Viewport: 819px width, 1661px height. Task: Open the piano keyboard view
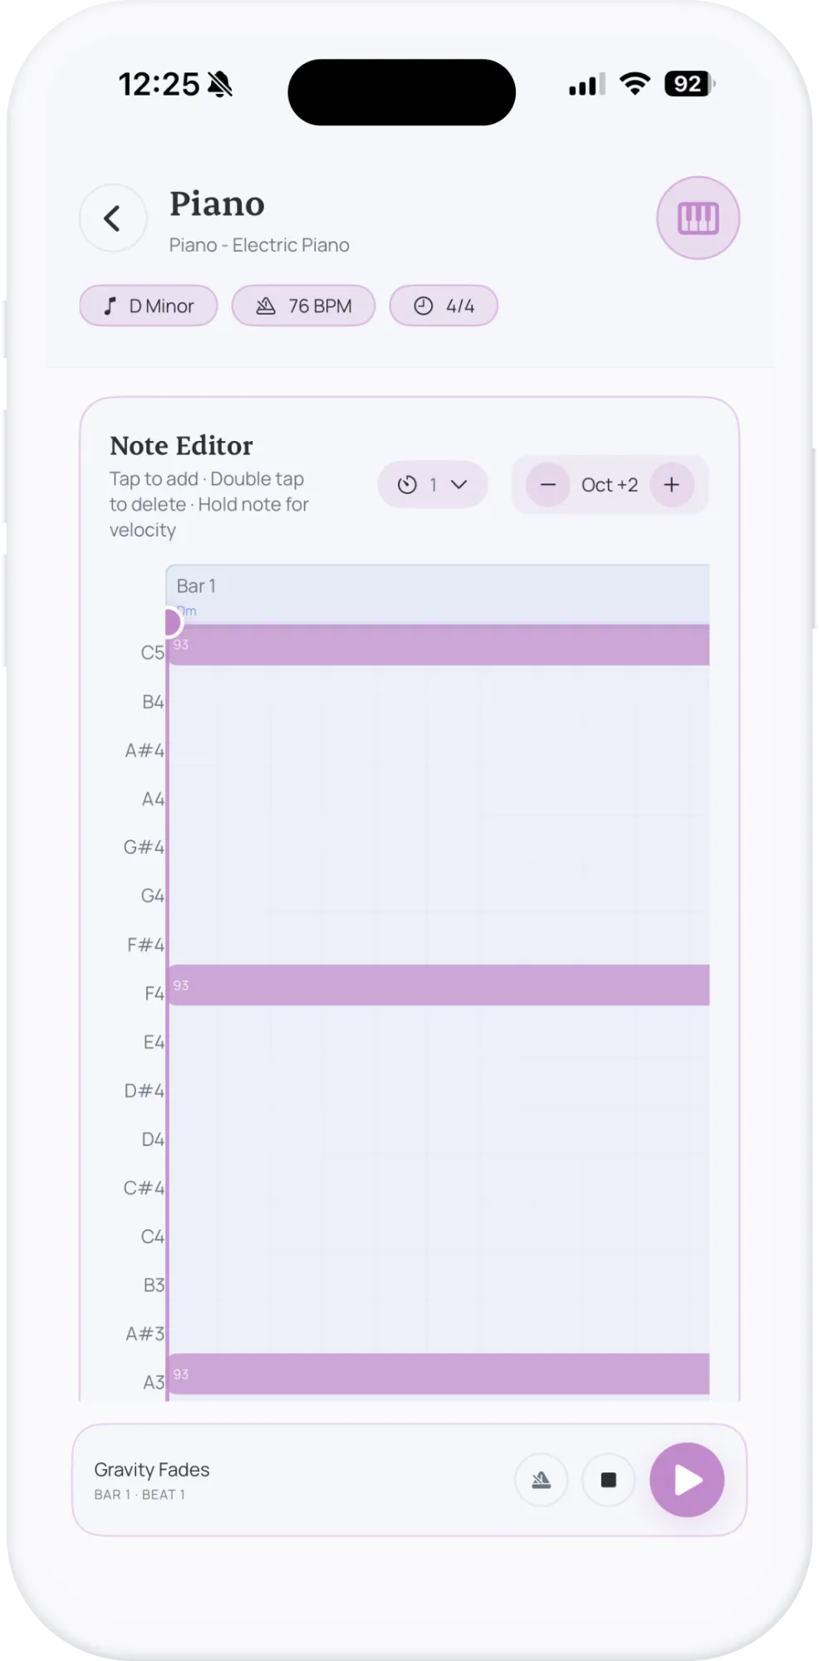click(698, 218)
